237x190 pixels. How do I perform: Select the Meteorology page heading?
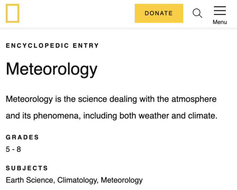click(51, 69)
